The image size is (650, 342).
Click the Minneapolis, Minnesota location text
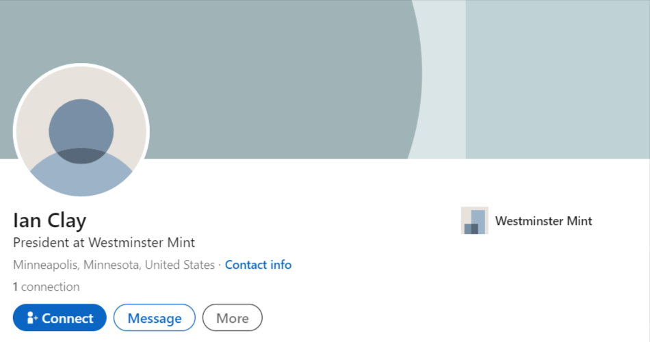point(114,265)
